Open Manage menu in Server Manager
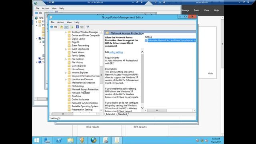 pos(185,10)
